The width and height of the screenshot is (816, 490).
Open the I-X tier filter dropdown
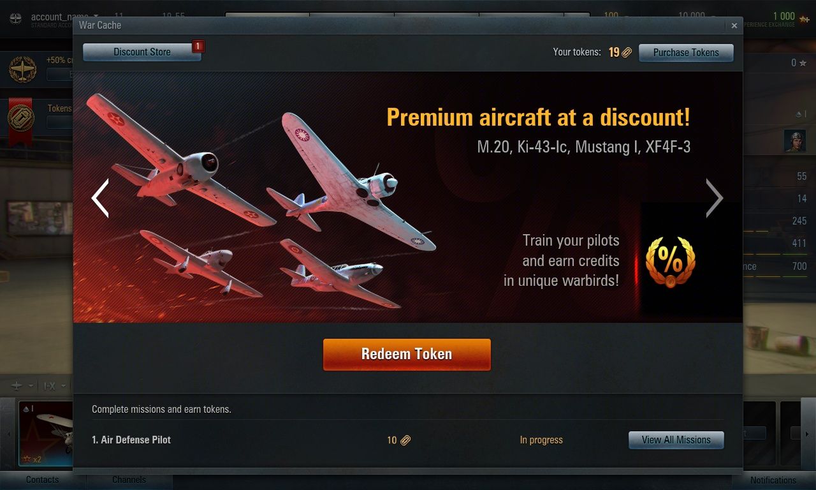(54, 386)
